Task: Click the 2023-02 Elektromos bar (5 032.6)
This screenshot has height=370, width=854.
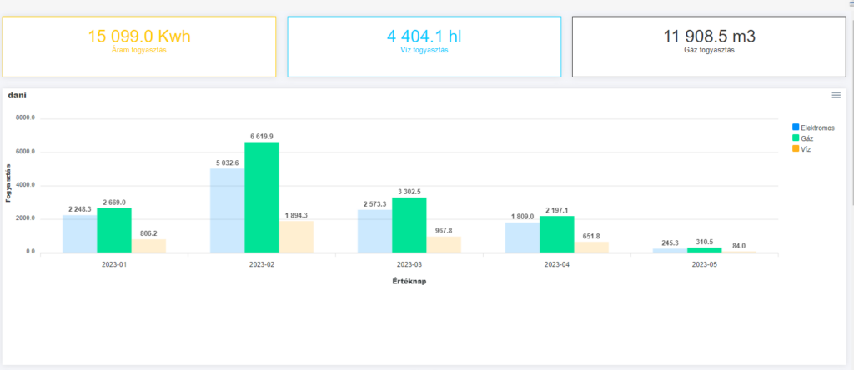Action: coord(227,210)
